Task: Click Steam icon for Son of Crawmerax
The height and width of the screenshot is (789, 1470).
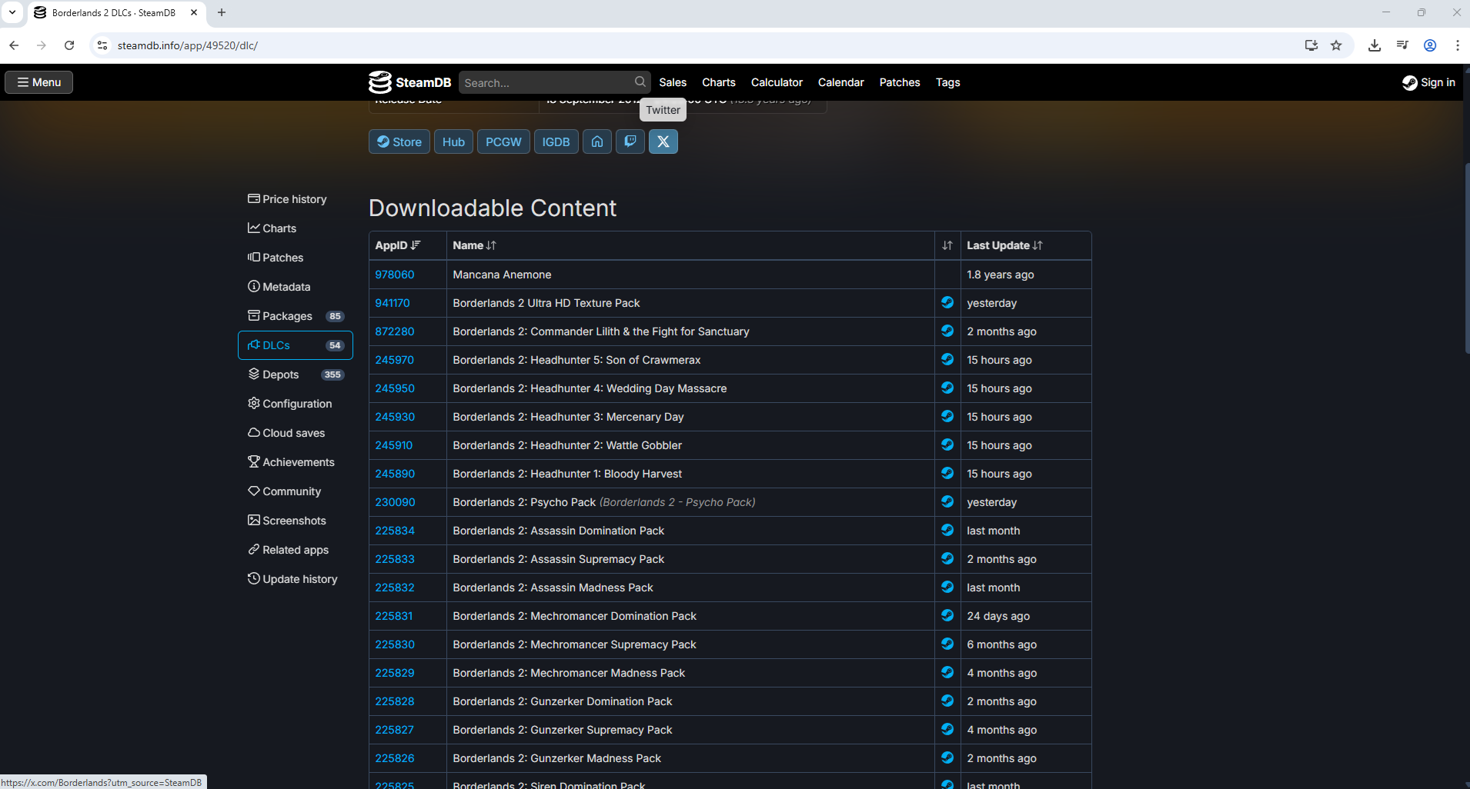Action: coord(947,360)
